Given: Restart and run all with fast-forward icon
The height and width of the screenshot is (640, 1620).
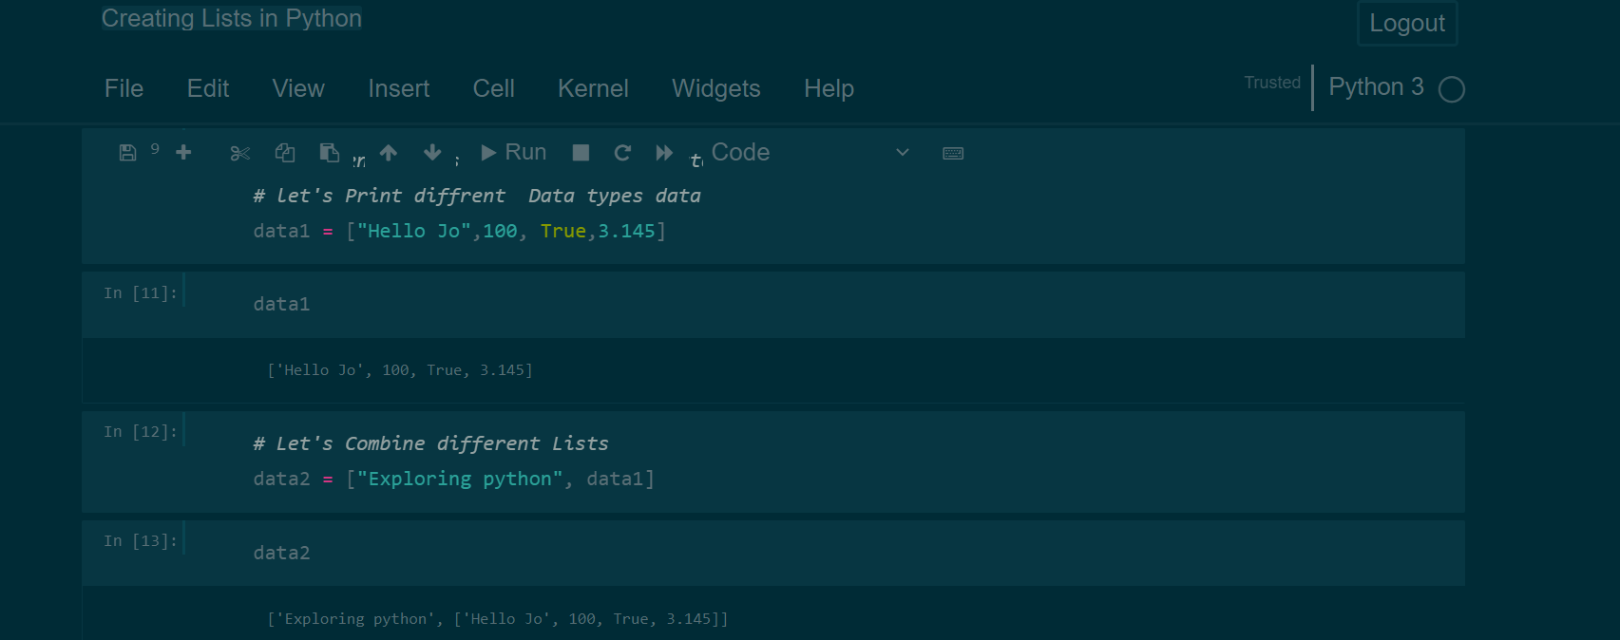Looking at the screenshot, I should coord(664,153).
